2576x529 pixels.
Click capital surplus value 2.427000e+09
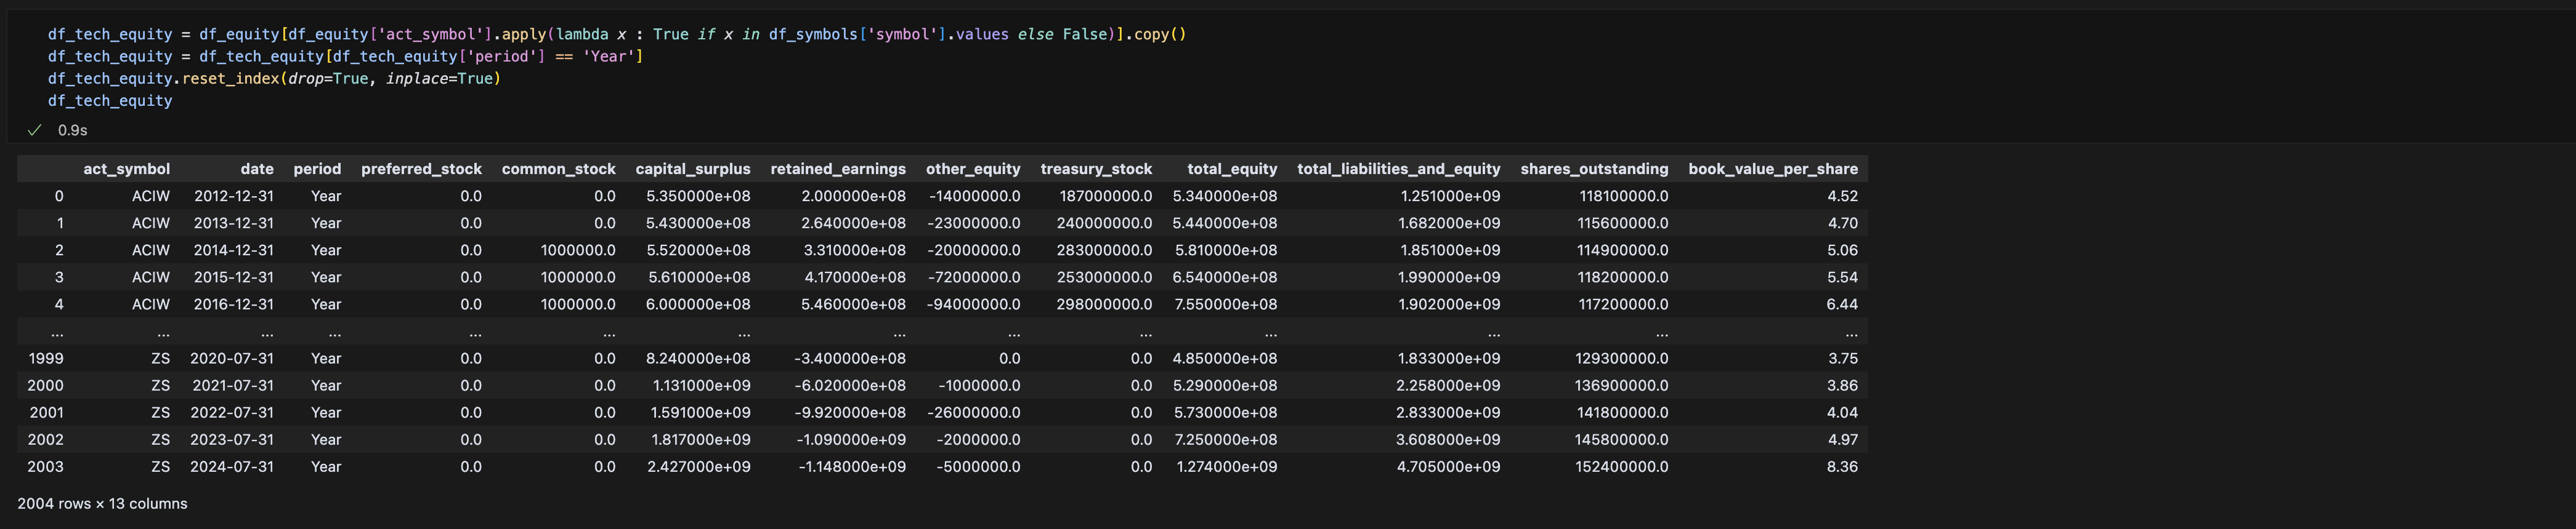pyautogui.click(x=698, y=466)
